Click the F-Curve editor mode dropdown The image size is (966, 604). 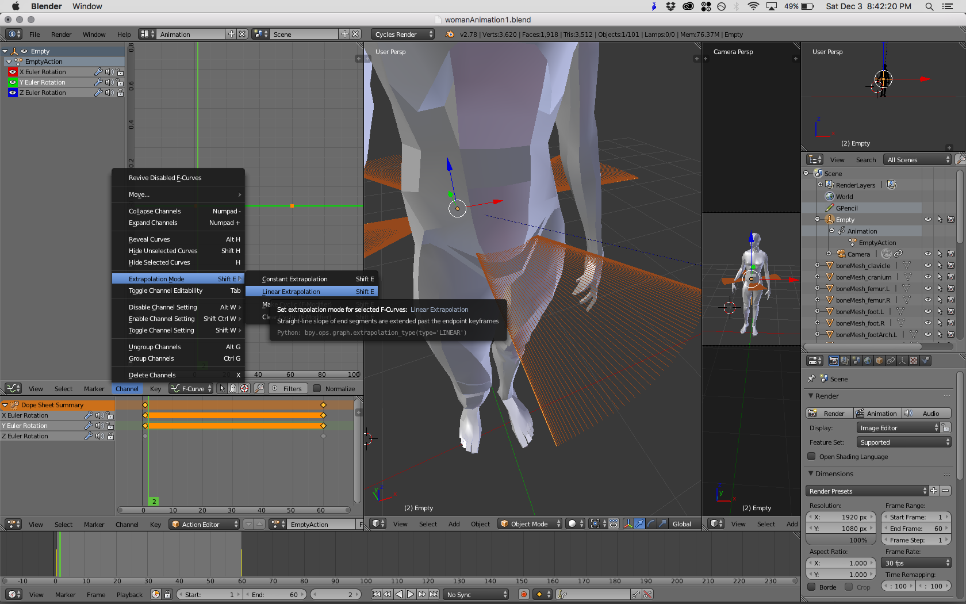click(191, 389)
